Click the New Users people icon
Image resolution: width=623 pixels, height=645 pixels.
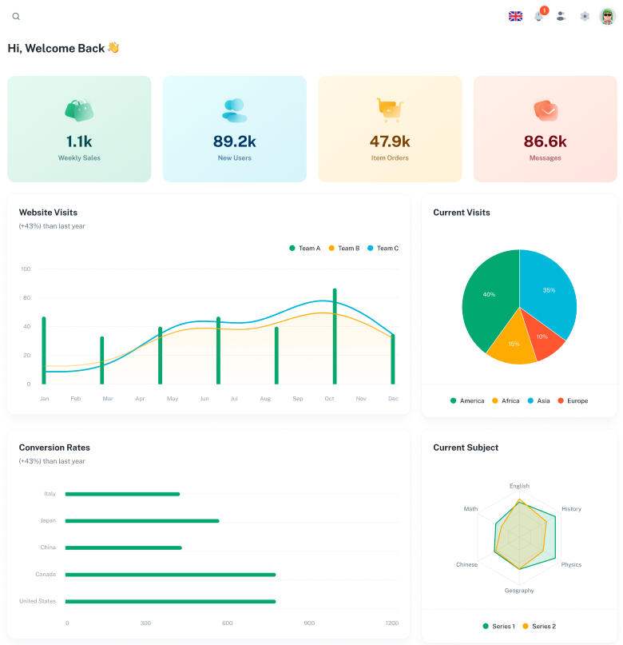234,109
